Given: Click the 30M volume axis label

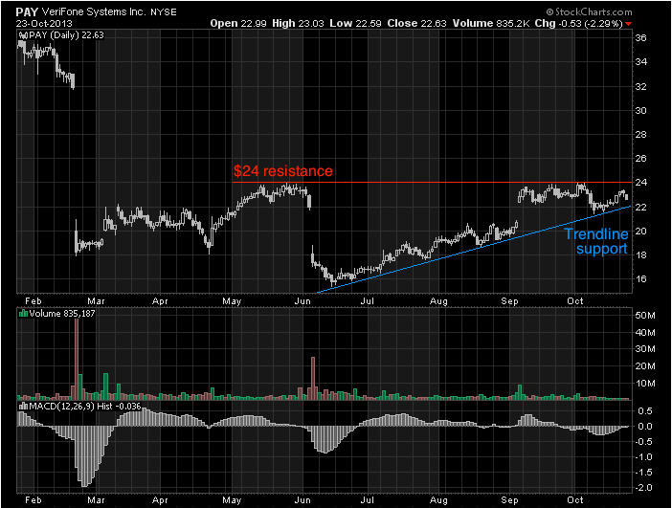Looking at the screenshot, I should [x=645, y=349].
